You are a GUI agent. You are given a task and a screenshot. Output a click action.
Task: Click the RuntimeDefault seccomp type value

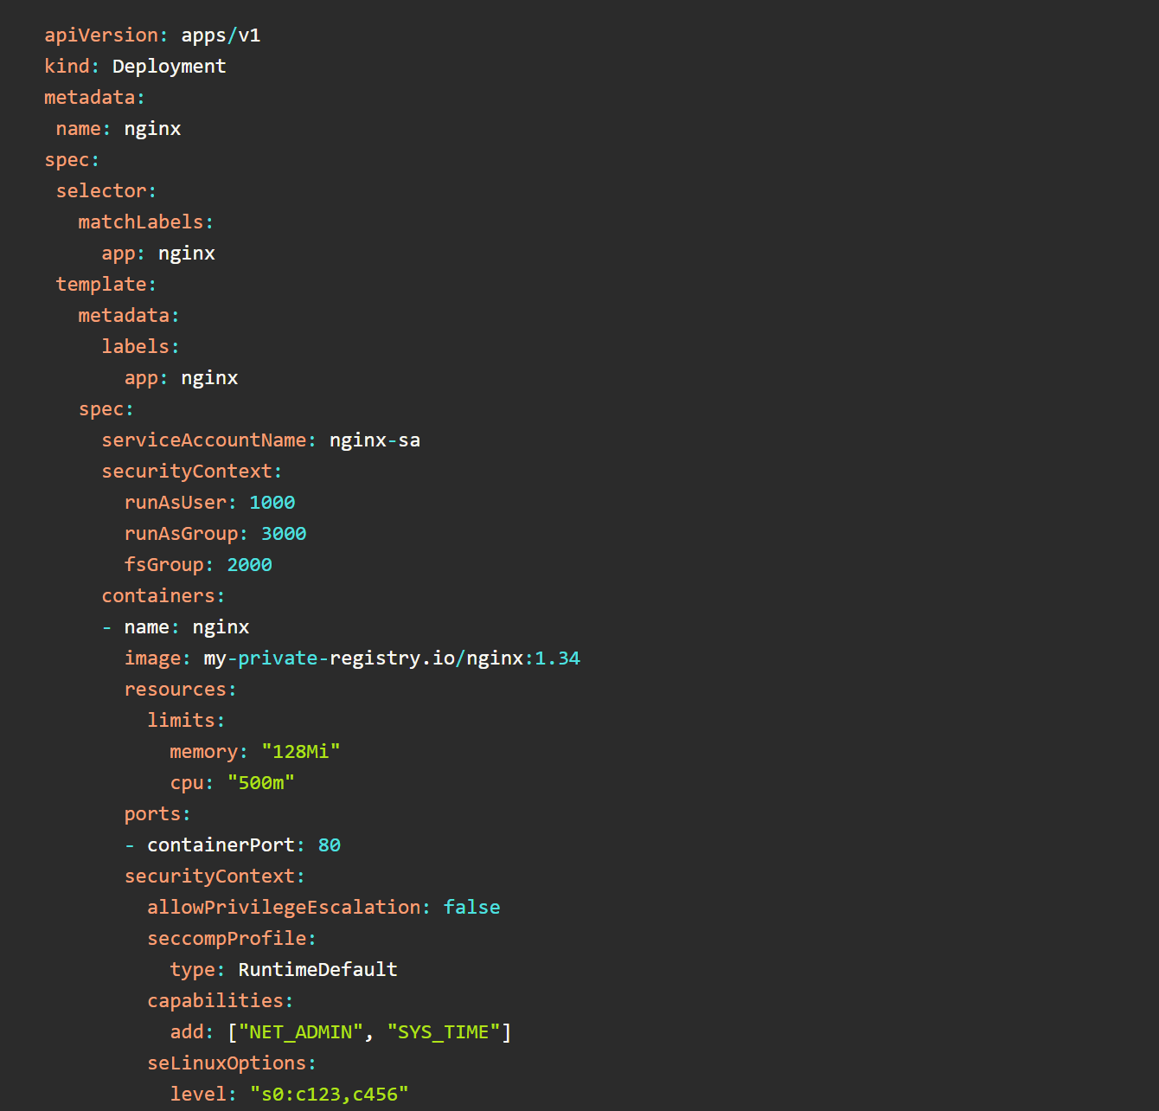(x=317, y=970)
